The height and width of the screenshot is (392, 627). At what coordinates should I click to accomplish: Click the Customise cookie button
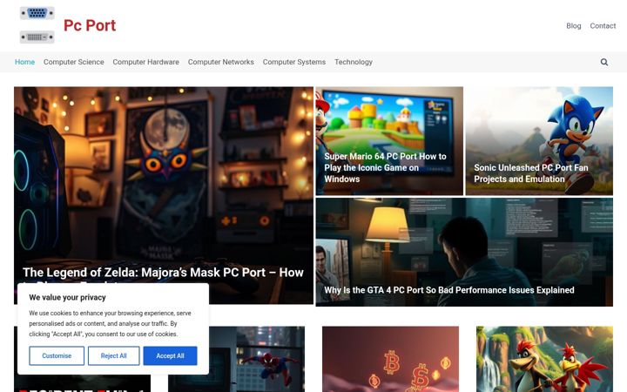(x=57, y=355)
